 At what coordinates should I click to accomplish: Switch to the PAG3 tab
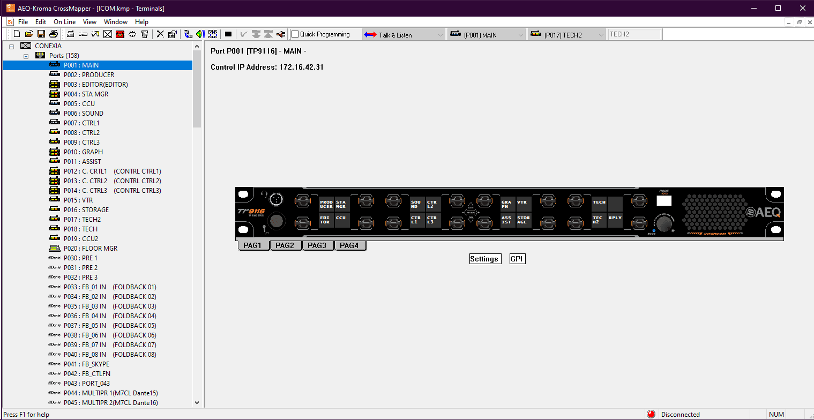[x=318, y=245]
